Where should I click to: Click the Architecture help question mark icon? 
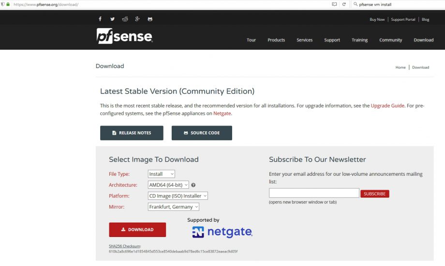(193, 185)
